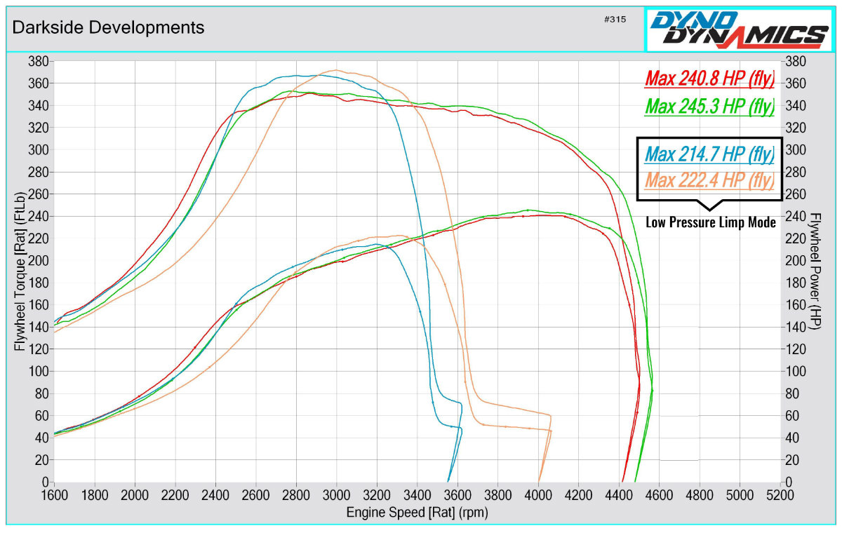Click the 0 label on the right power axis
842x533 pixels.
pos(790,482)
